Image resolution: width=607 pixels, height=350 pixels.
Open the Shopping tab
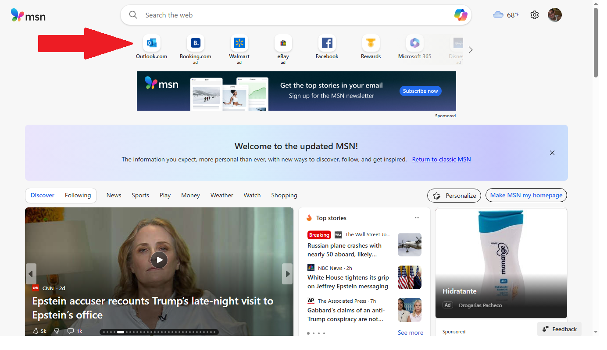(284, 196)
